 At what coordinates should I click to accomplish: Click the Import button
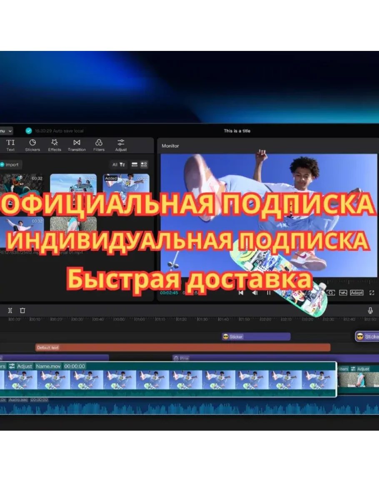pos(9,164)
